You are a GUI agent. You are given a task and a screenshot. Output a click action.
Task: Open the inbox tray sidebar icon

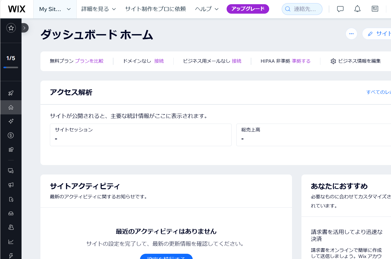[x=11, y=213]
